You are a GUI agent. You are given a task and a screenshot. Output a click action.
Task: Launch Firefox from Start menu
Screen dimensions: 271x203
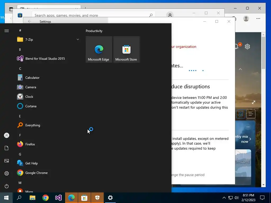[x=48, y=144]
